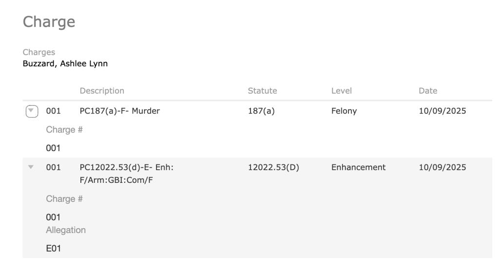Click the Level column header

click(x=341, y=91)
